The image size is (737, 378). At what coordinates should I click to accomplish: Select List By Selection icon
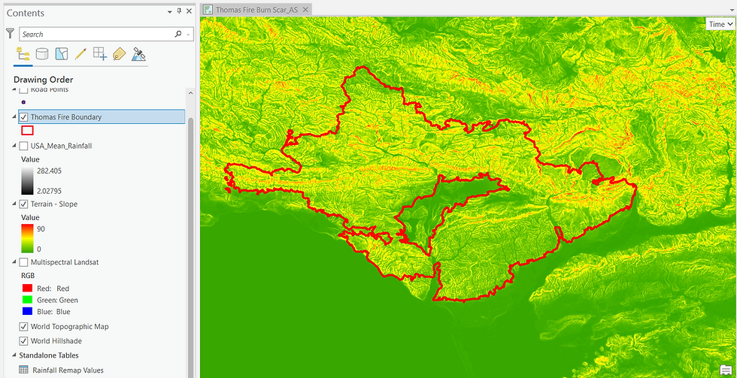coord(62,53)
